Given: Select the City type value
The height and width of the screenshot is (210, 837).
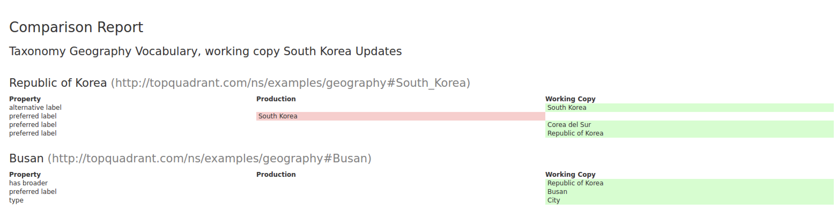Looking at the screenshot, I should tap(553, 200).
